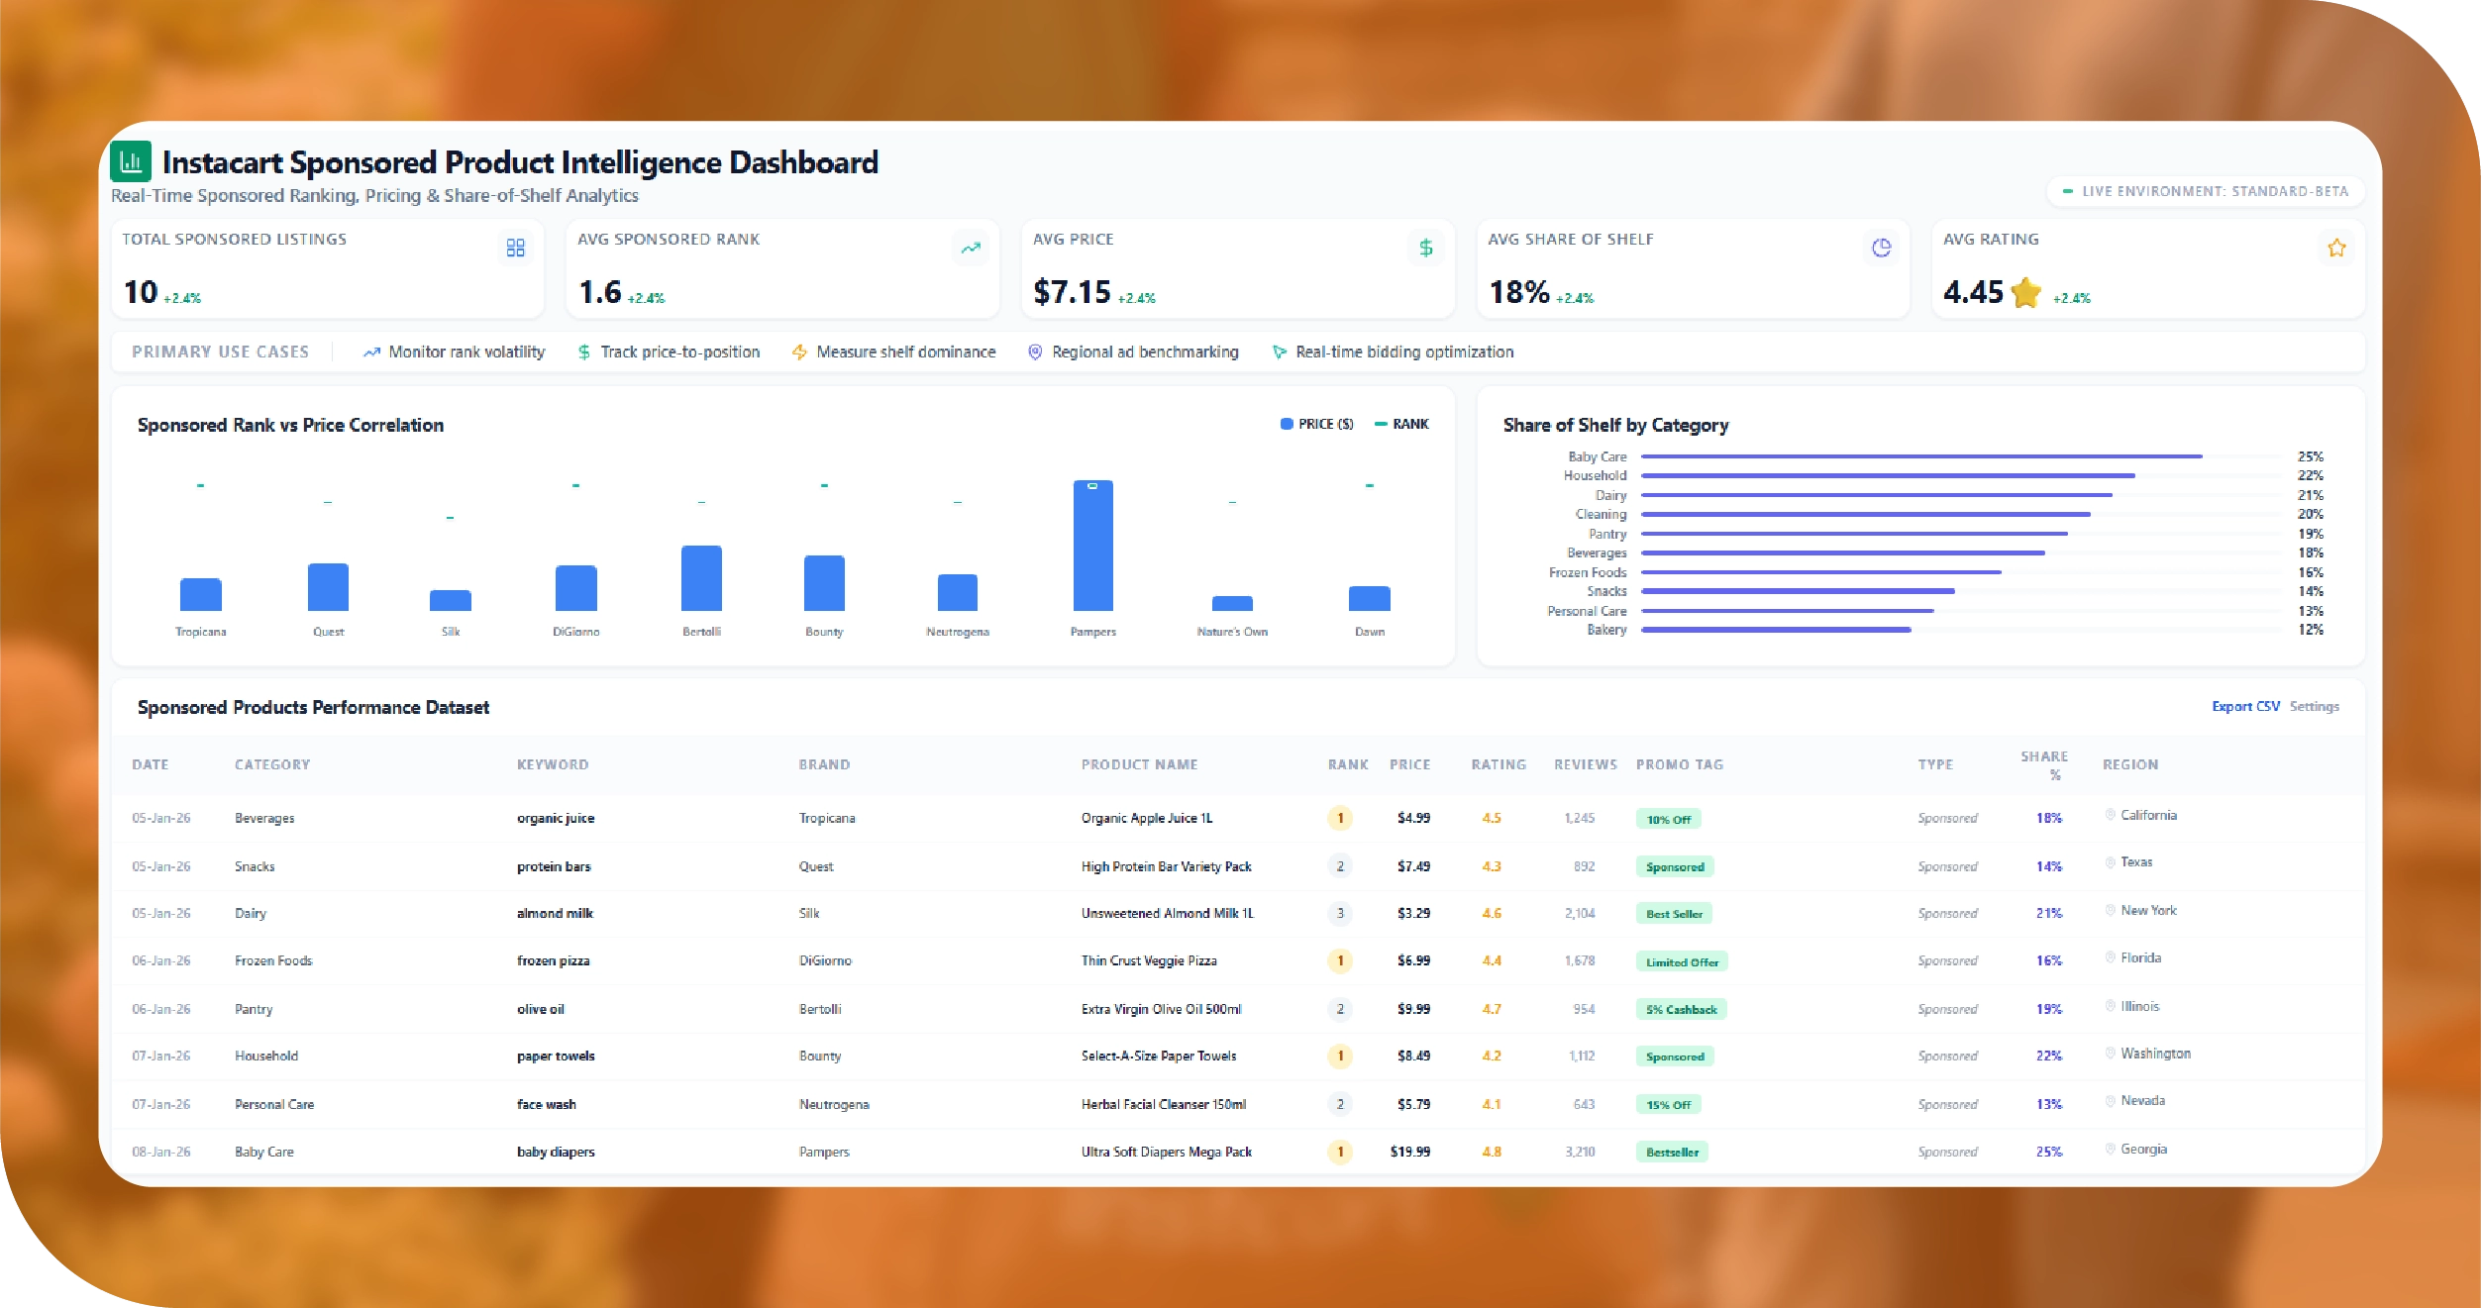Click pie chart icon on Avg Share of Shelf card
2482x1308 pixels.
click(x=1881, y=248)
